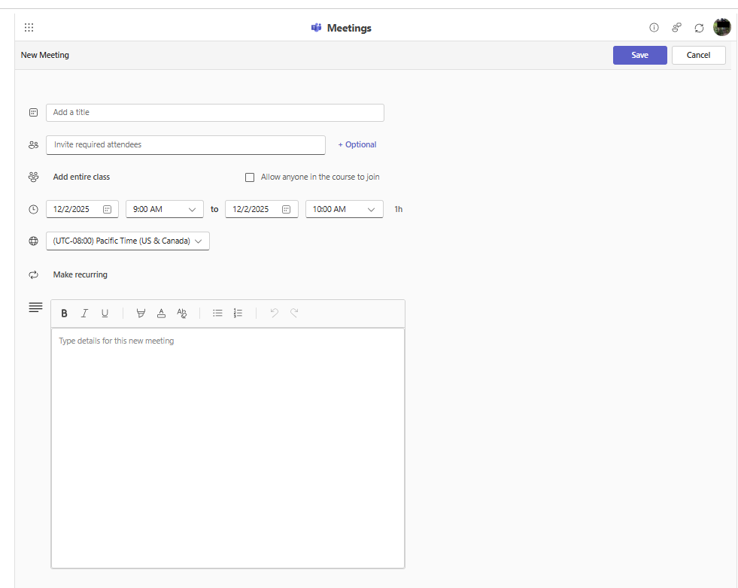Select the font color icon
Screen dimensions: 738x588
161,313
